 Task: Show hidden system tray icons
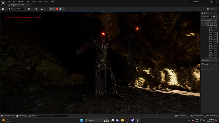tap(189, 120)
